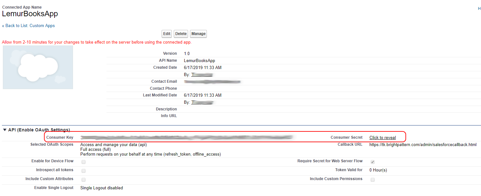Viewport: 481px width, 196px height.
Task: Click the cloud app logo image
Action: point(38,67)
